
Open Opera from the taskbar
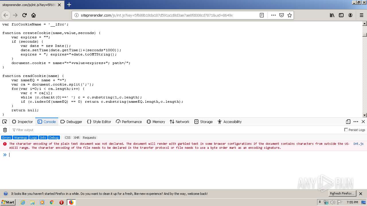click(x=61, y=202)
